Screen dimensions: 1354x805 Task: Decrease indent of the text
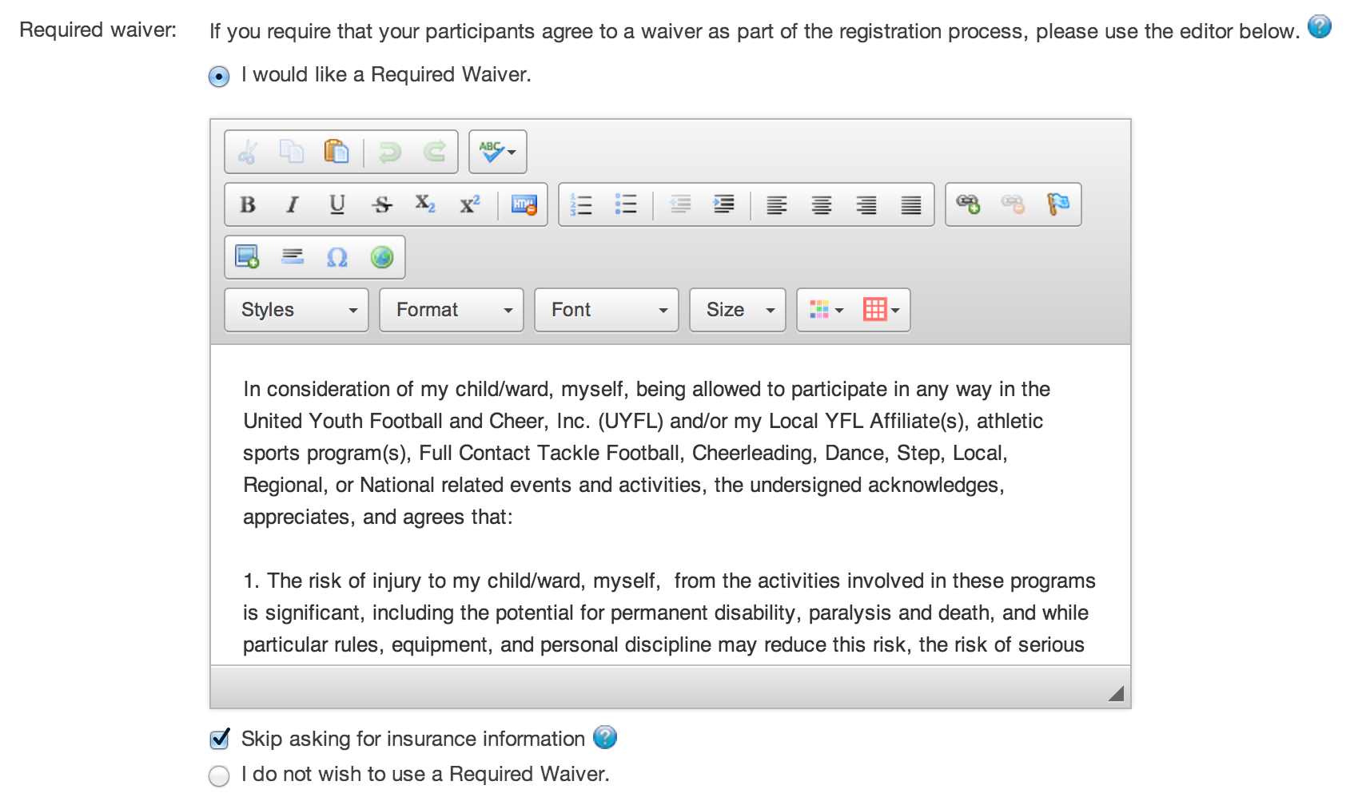[680, 204]
